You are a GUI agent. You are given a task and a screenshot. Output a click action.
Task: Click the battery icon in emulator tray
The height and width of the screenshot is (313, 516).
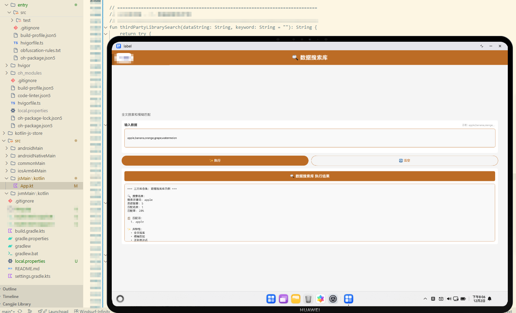click(x=463, y=299)
